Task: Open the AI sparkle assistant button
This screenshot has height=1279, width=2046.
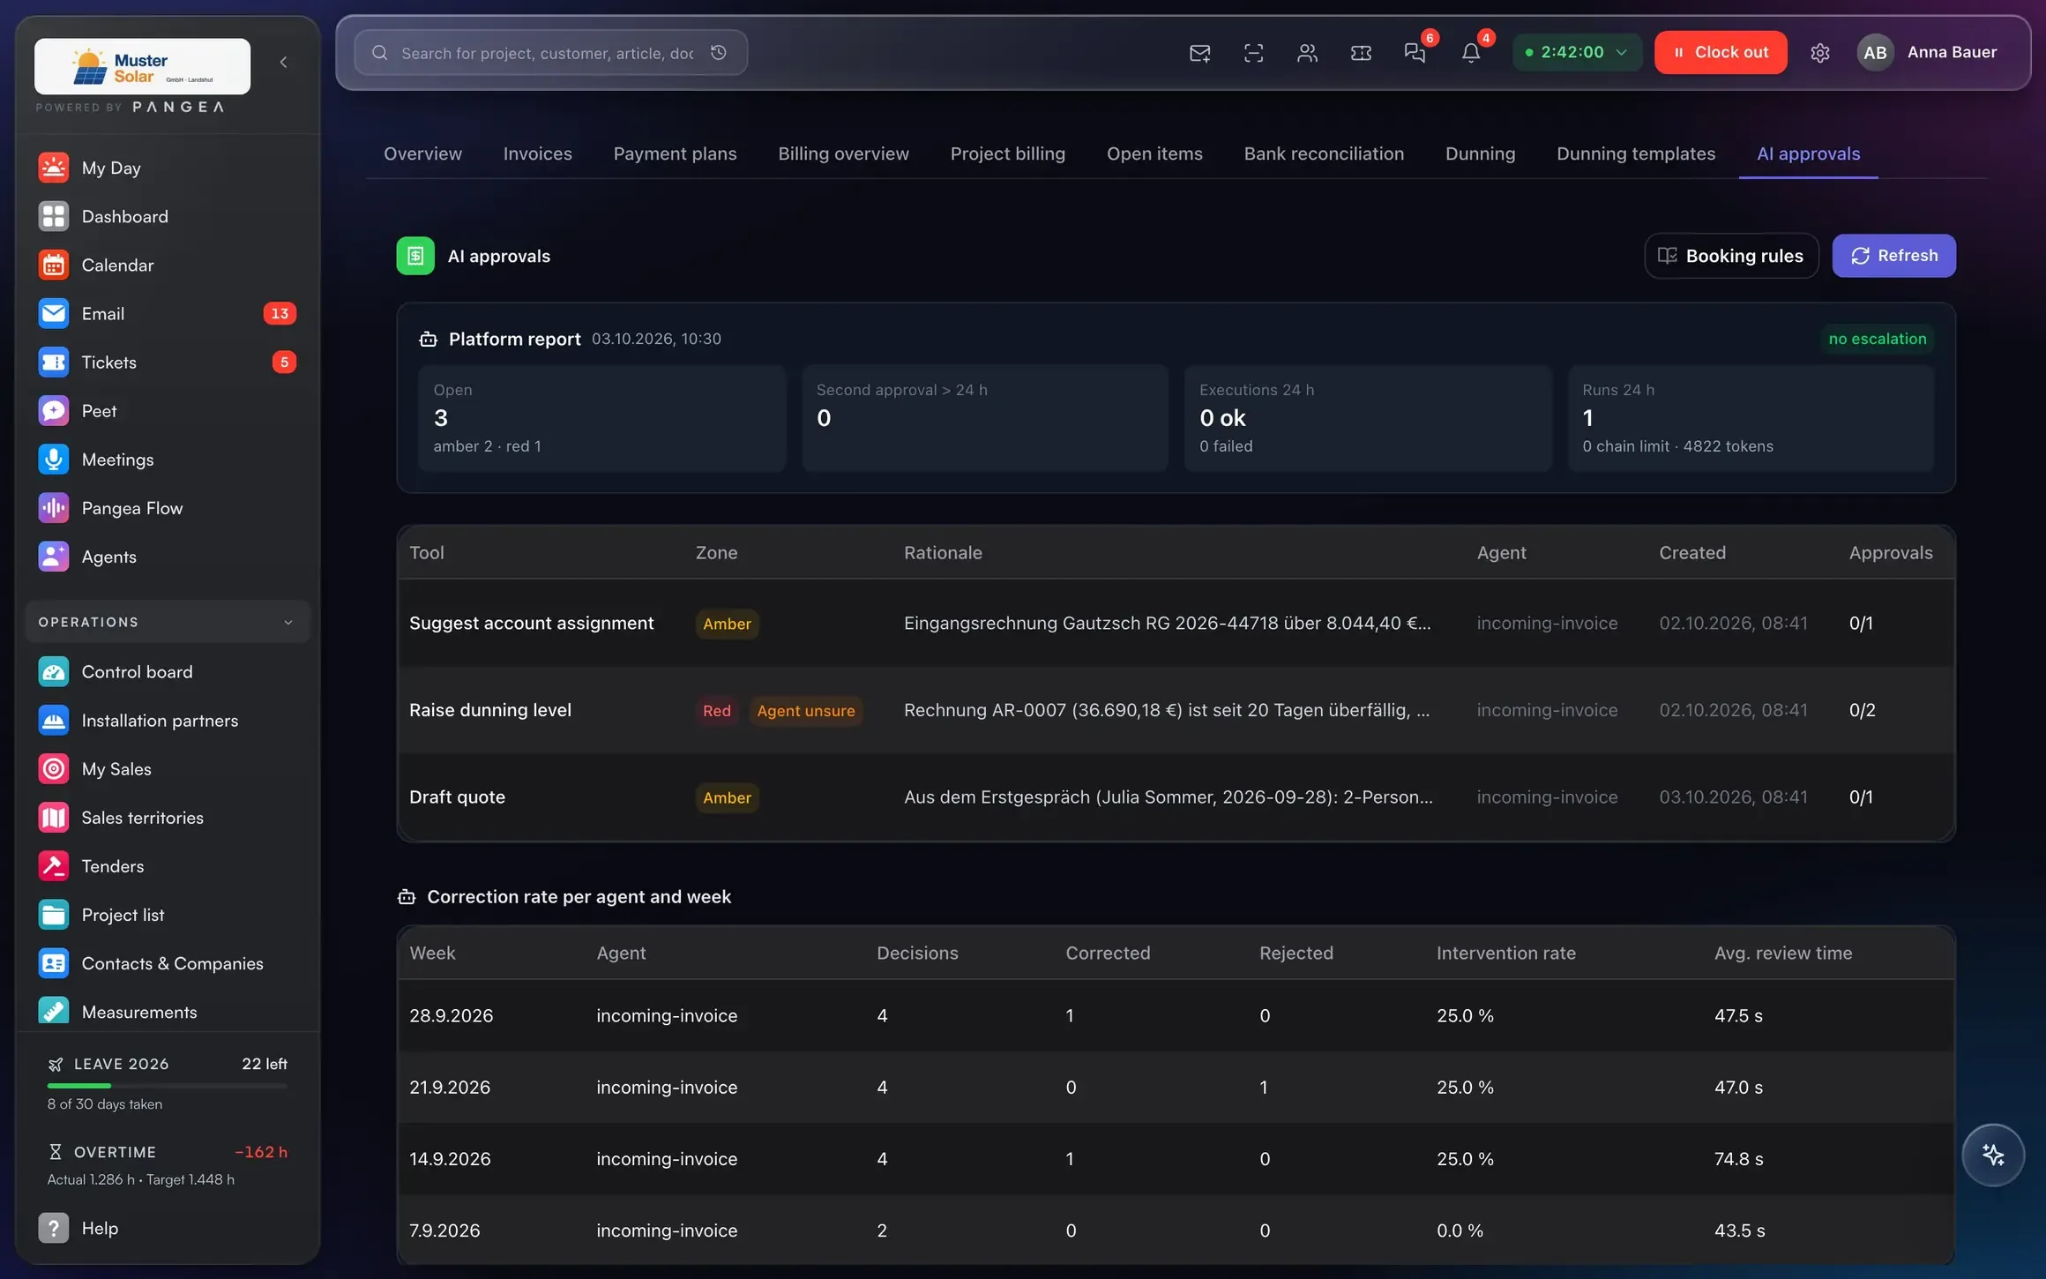Action: coord(1993,1155)
